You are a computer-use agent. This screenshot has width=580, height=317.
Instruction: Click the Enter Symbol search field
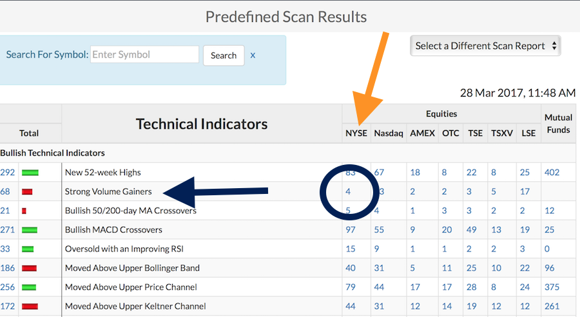[144, 55]
